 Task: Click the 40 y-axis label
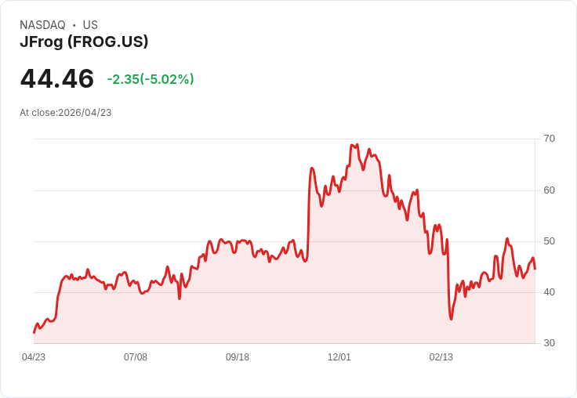click(550, 292)
